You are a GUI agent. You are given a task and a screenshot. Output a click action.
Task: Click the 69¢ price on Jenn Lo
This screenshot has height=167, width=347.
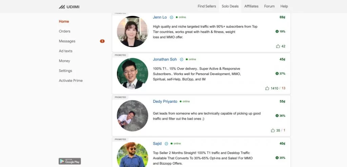point(282,17)
